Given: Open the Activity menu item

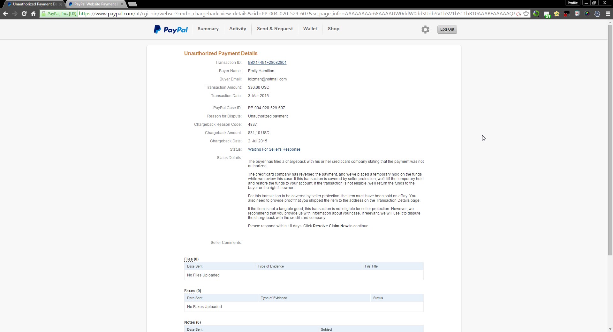Looking at the screenshot, I should 238,29.
